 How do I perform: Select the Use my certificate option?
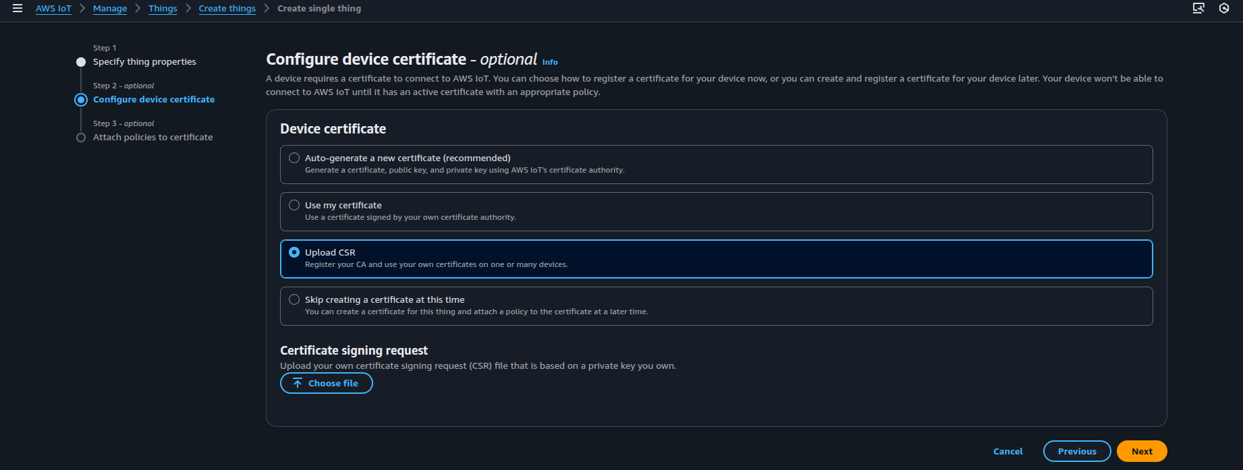(294, 204)
